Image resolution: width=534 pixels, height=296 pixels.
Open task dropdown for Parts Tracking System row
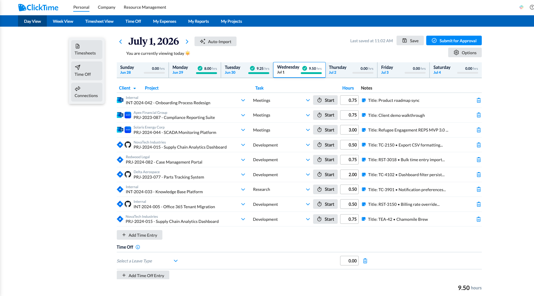[308, 175]
